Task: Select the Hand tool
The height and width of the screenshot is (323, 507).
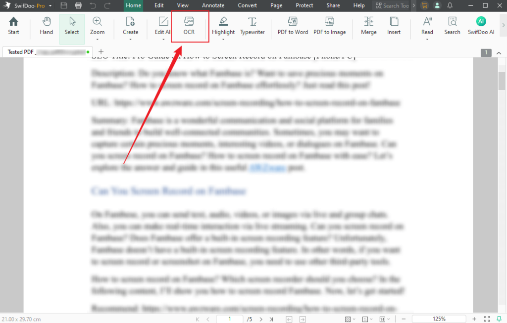Action: tap(46, 26)
